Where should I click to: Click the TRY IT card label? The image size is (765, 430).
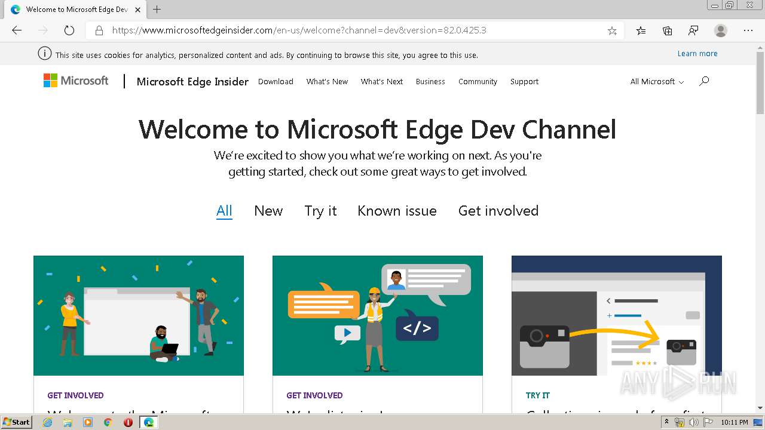538,395
